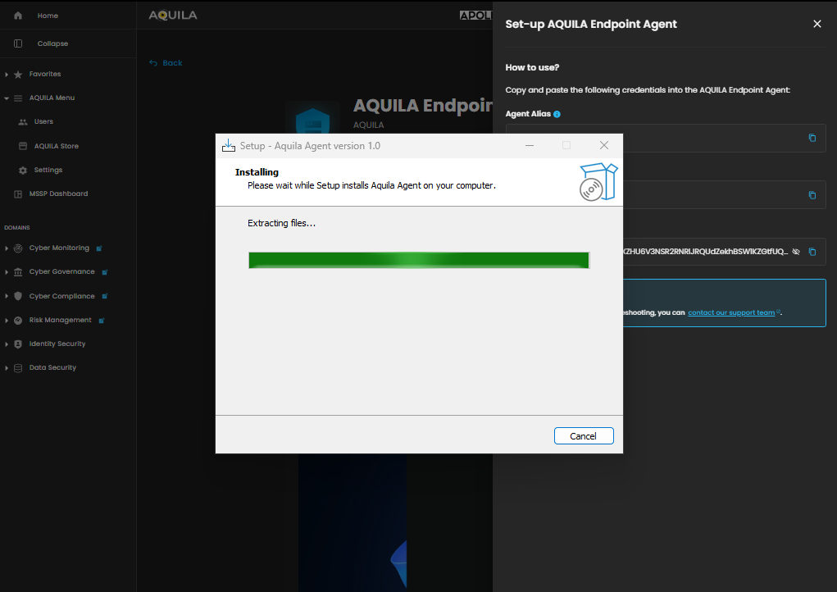This screenshot has height=592, width=837.
Task: Click the green installation progress bar
Action: tap(418, 260)
